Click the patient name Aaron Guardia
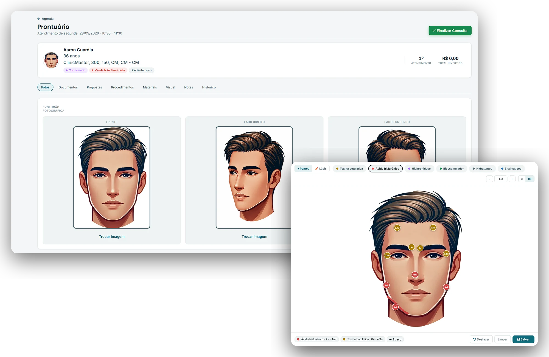 click(x=78, y=50)
